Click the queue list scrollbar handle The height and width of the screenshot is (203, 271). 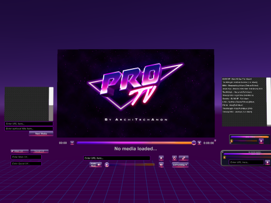51,96
